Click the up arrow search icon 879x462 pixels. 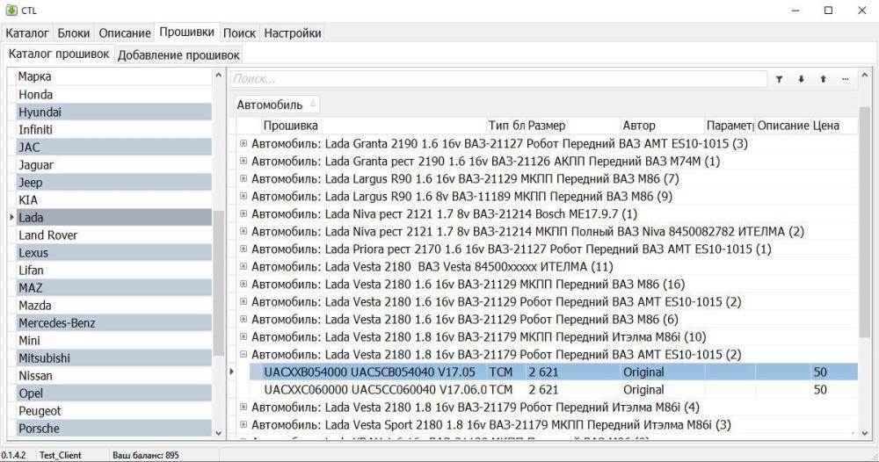pos(823,79)
